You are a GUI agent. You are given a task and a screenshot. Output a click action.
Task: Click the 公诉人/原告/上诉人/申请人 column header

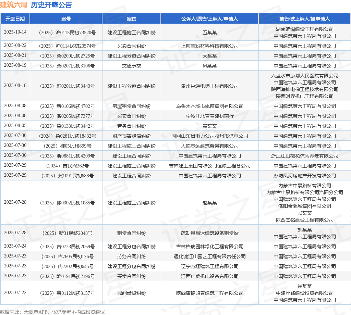coord(209,19)
